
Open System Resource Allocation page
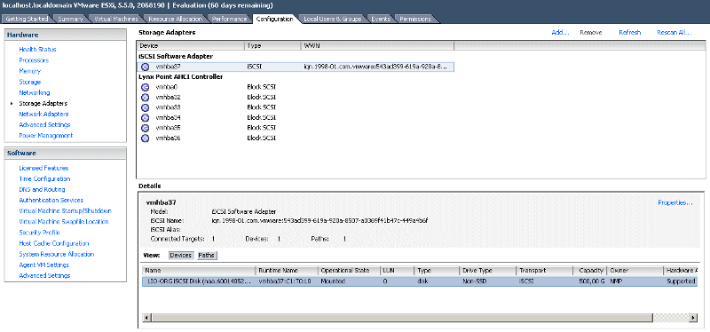(x=57, y=255)
